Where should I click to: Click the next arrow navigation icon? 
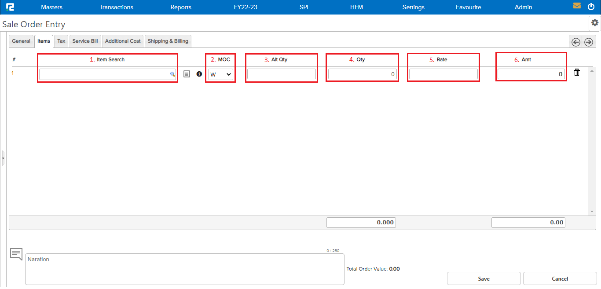589,42
